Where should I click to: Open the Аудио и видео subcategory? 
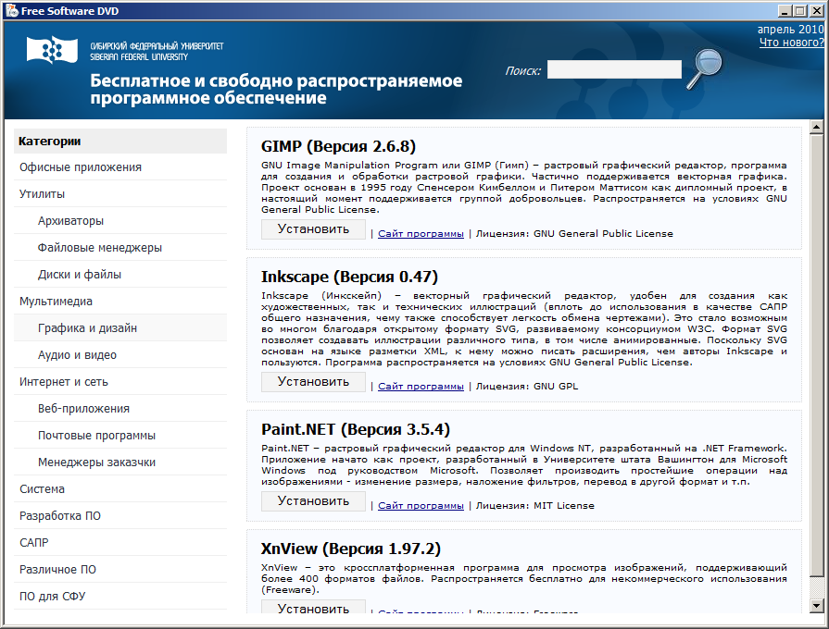pyautogui.click(x=120, y=355)
